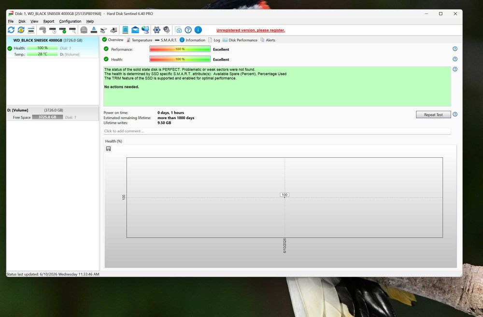Click the drive with printer toolbar icon
Image resolution: width=483 pixels, height=317 pixels.
[114, 30]
